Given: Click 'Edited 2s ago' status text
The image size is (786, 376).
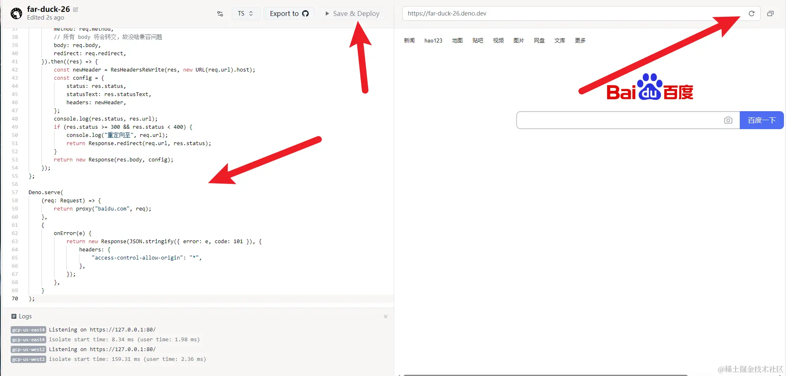Looking at the screenshot, I should (x=45, y=18).
